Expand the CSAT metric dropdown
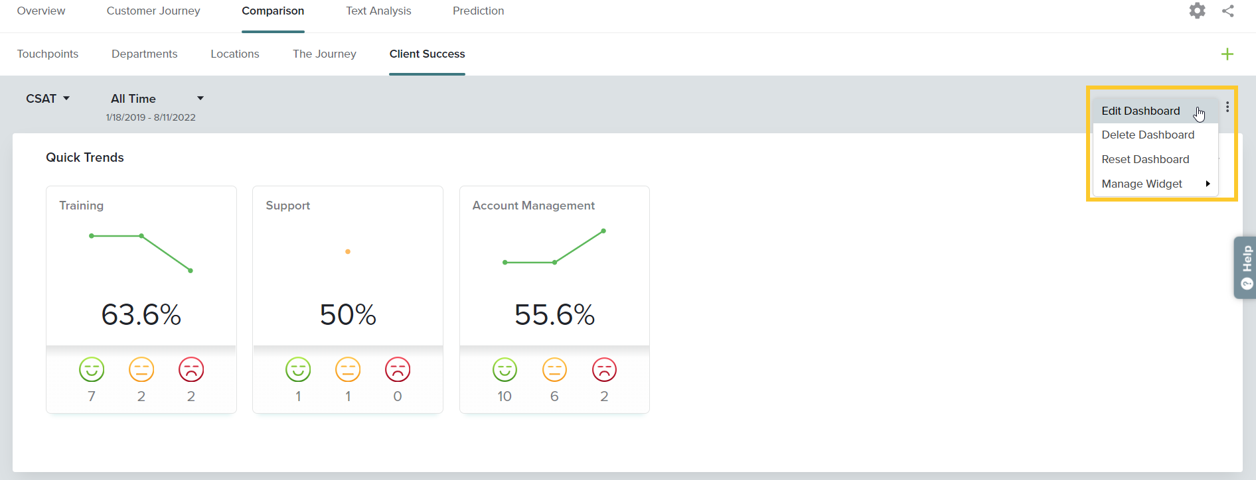 tap(48, 99)
